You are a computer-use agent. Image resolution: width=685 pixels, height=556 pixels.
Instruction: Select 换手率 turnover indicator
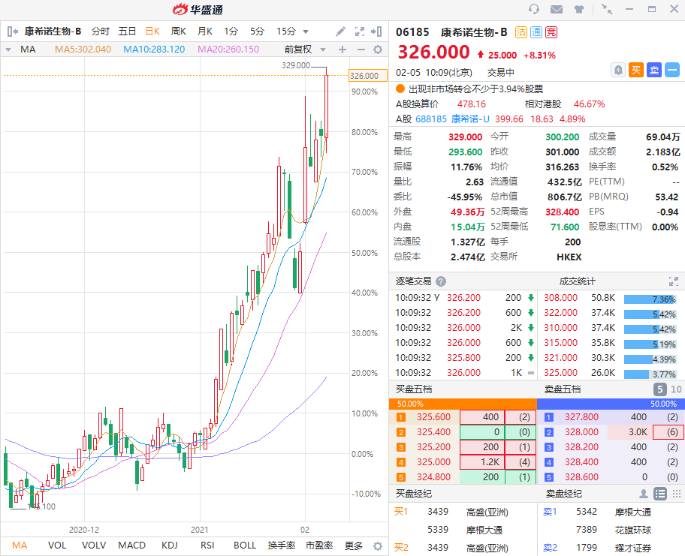click(x=282, y=545)
